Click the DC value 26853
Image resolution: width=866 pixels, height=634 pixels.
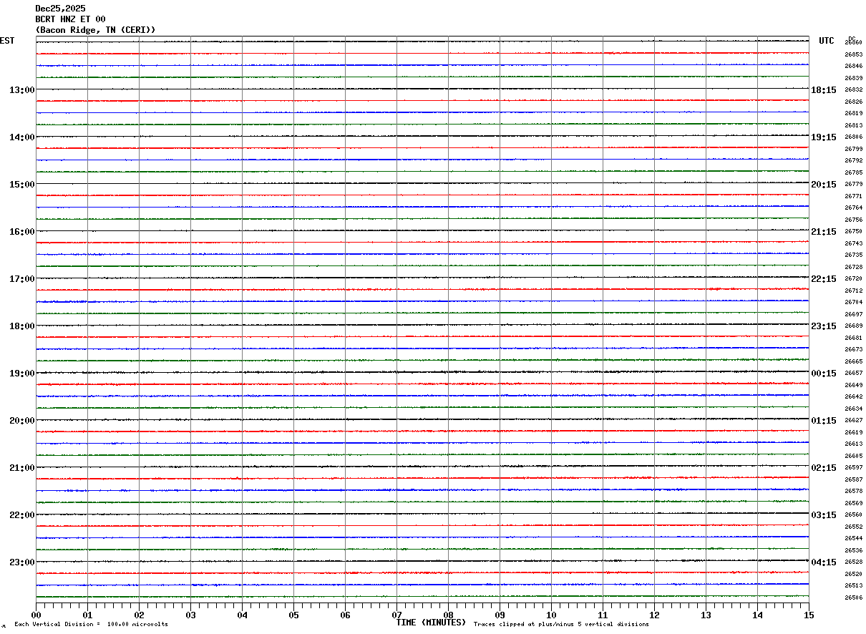pyautogui.click(x=853, y=54)
